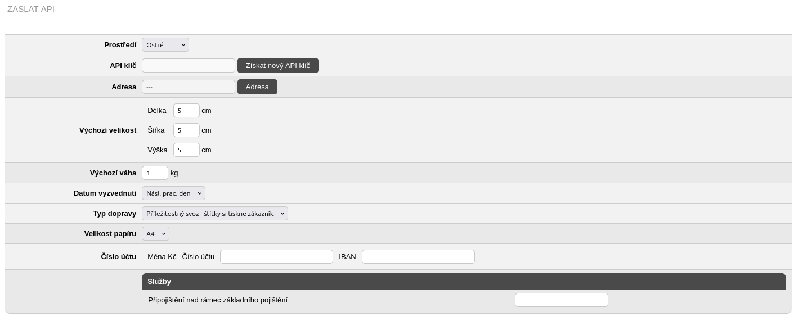Focus the Výška dimension field

(x=186, y=150)
